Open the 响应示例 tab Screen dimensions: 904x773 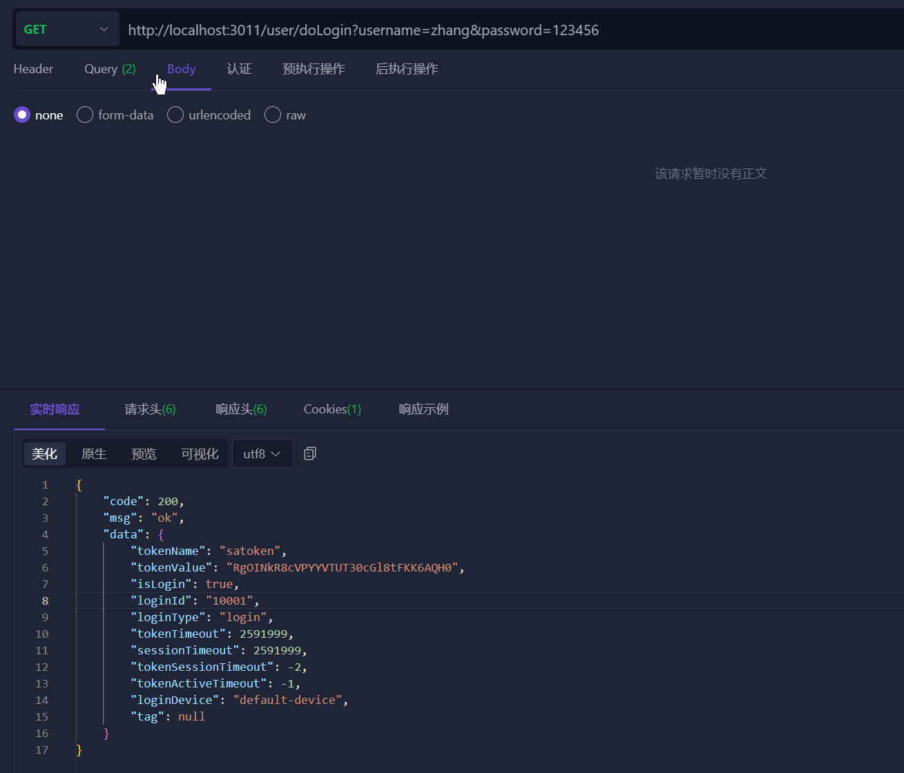(x=423, y=409)
